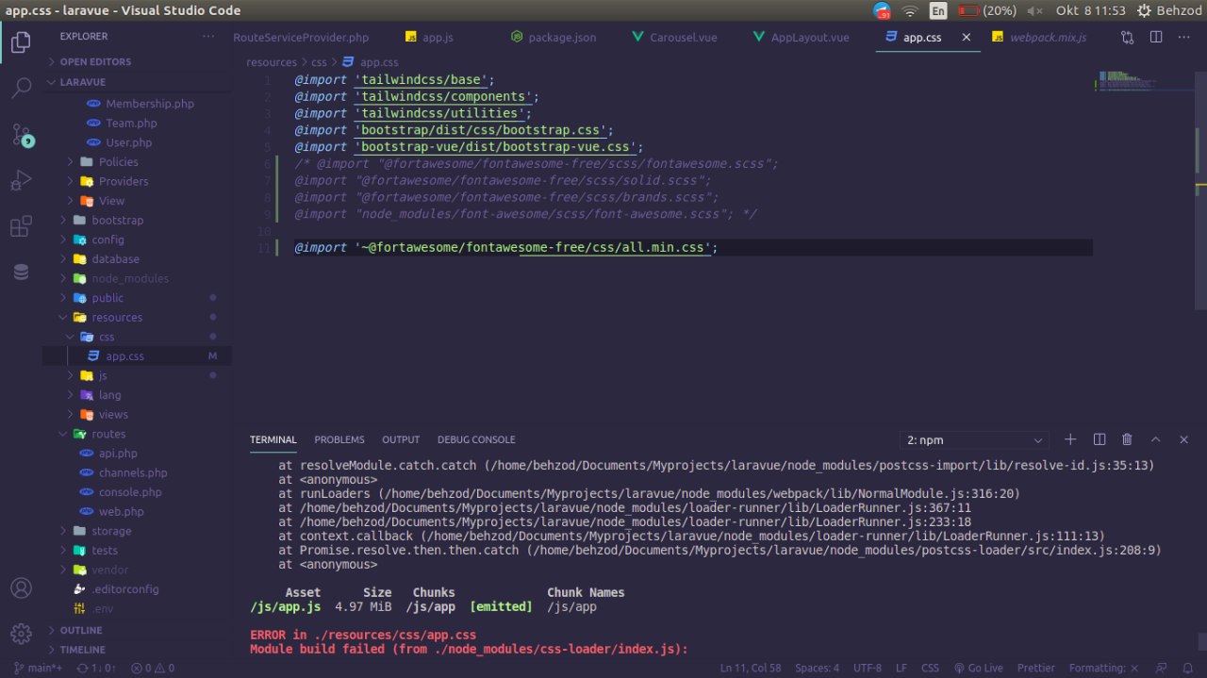Image resolution: width=1207 pixels, height=678 pixels.
Task: Split the terminal panel
Action: tap(1099, 439)
